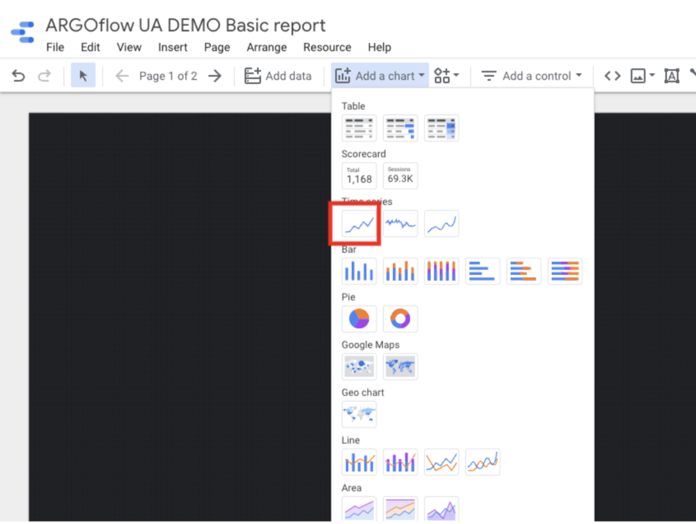Click Page 1 of 2 indicator

(x=168, y=76)
